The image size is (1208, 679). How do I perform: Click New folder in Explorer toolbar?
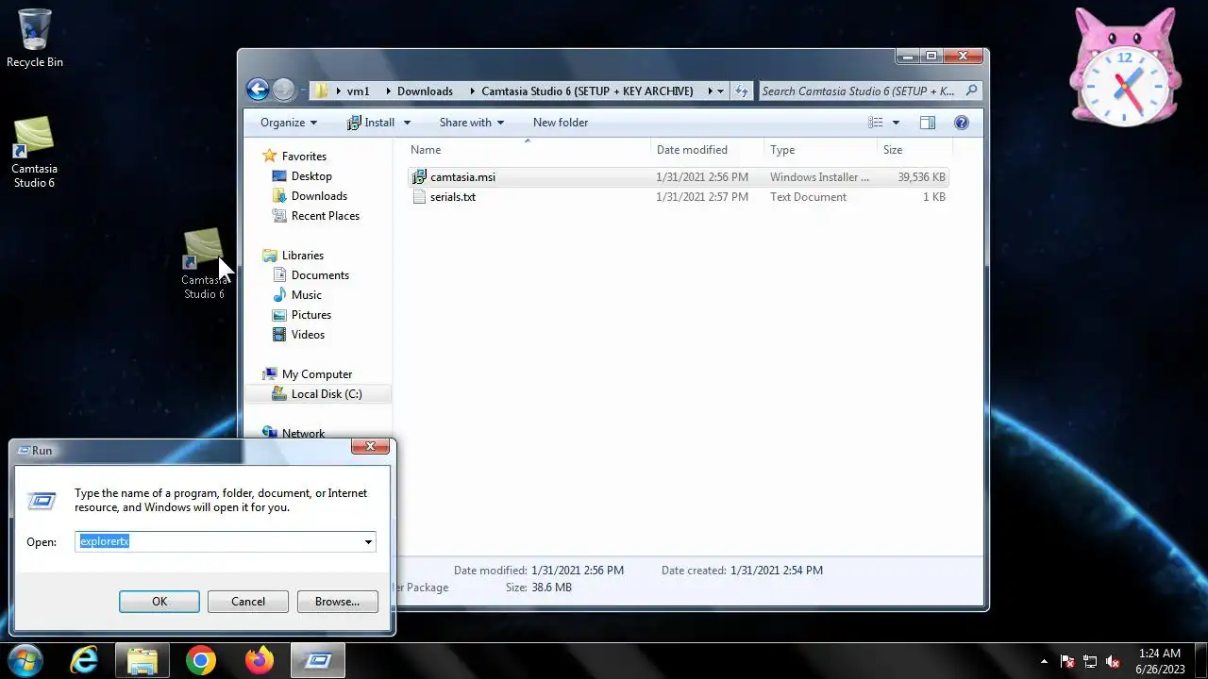(x=561, y=123)
